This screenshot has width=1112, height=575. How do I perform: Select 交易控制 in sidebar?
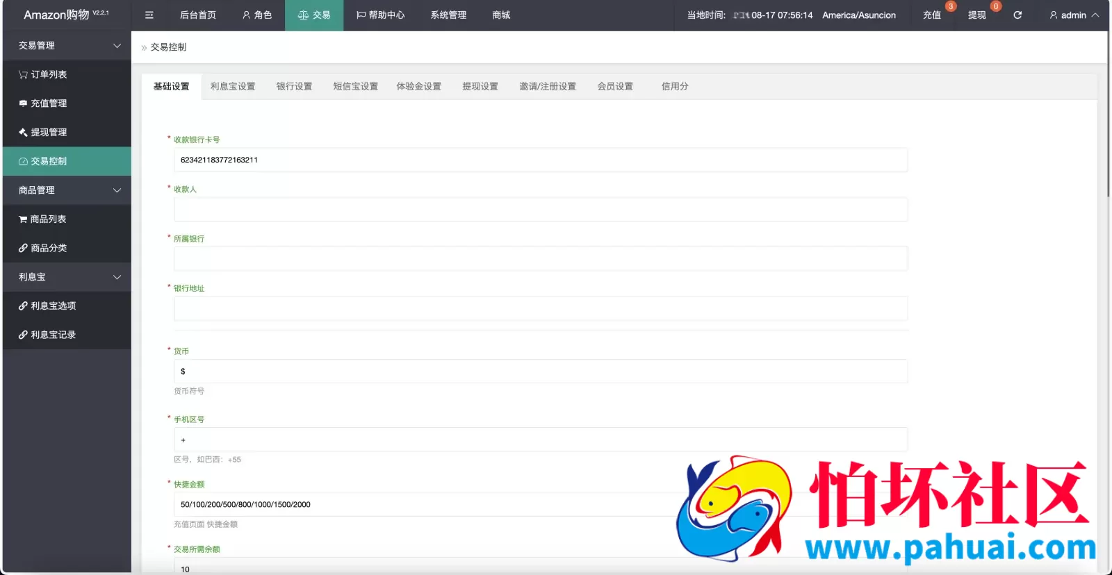click(x=67, y=161)
